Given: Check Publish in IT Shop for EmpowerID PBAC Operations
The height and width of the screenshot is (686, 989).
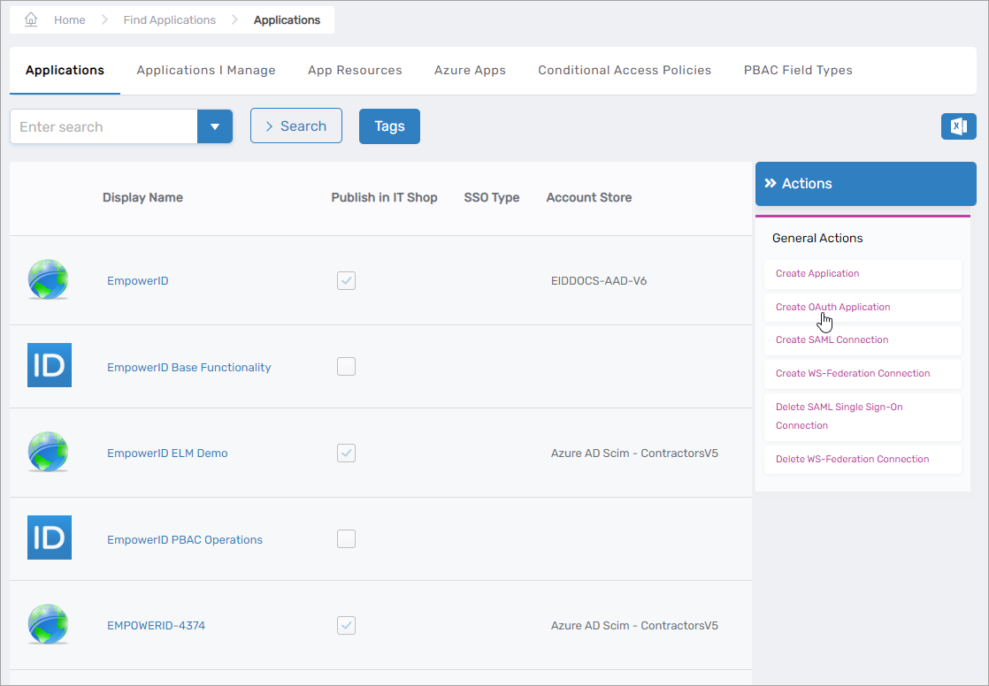Looking at the screenshot, I should coord(346,538).
